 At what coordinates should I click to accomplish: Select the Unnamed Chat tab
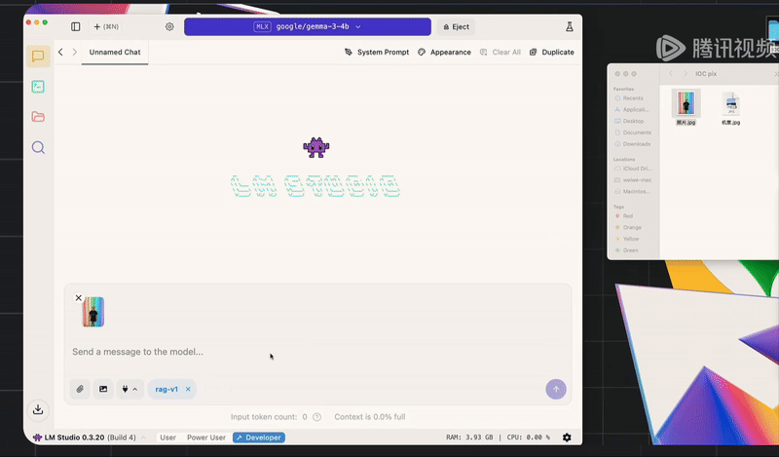click(x=113, y=52)
